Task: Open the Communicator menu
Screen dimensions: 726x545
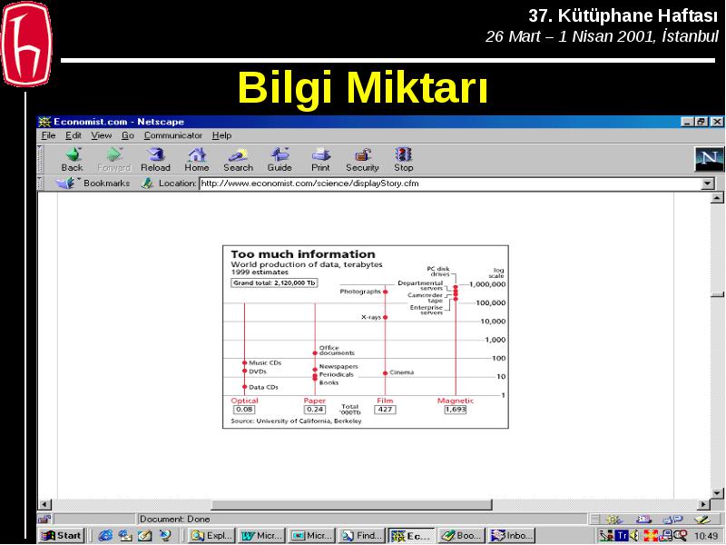Action: point(173,135)
